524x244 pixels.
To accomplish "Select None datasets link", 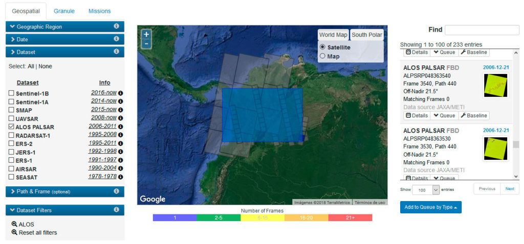I will click(45, 66).
